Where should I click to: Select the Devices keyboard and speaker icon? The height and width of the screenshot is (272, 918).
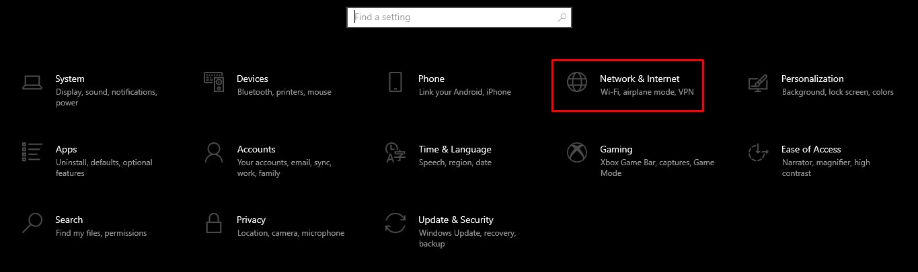coord(214,82)
